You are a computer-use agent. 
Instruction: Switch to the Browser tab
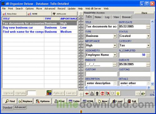(x=126, y=17)
